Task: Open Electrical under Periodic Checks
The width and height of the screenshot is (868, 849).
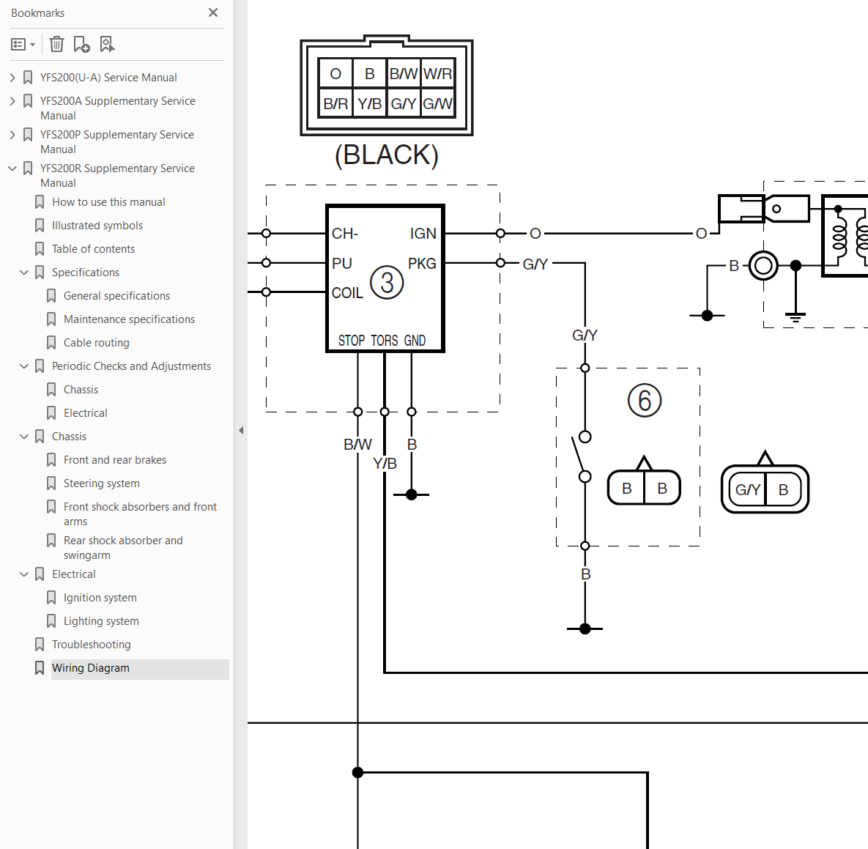Action: [x=85, y=413]
